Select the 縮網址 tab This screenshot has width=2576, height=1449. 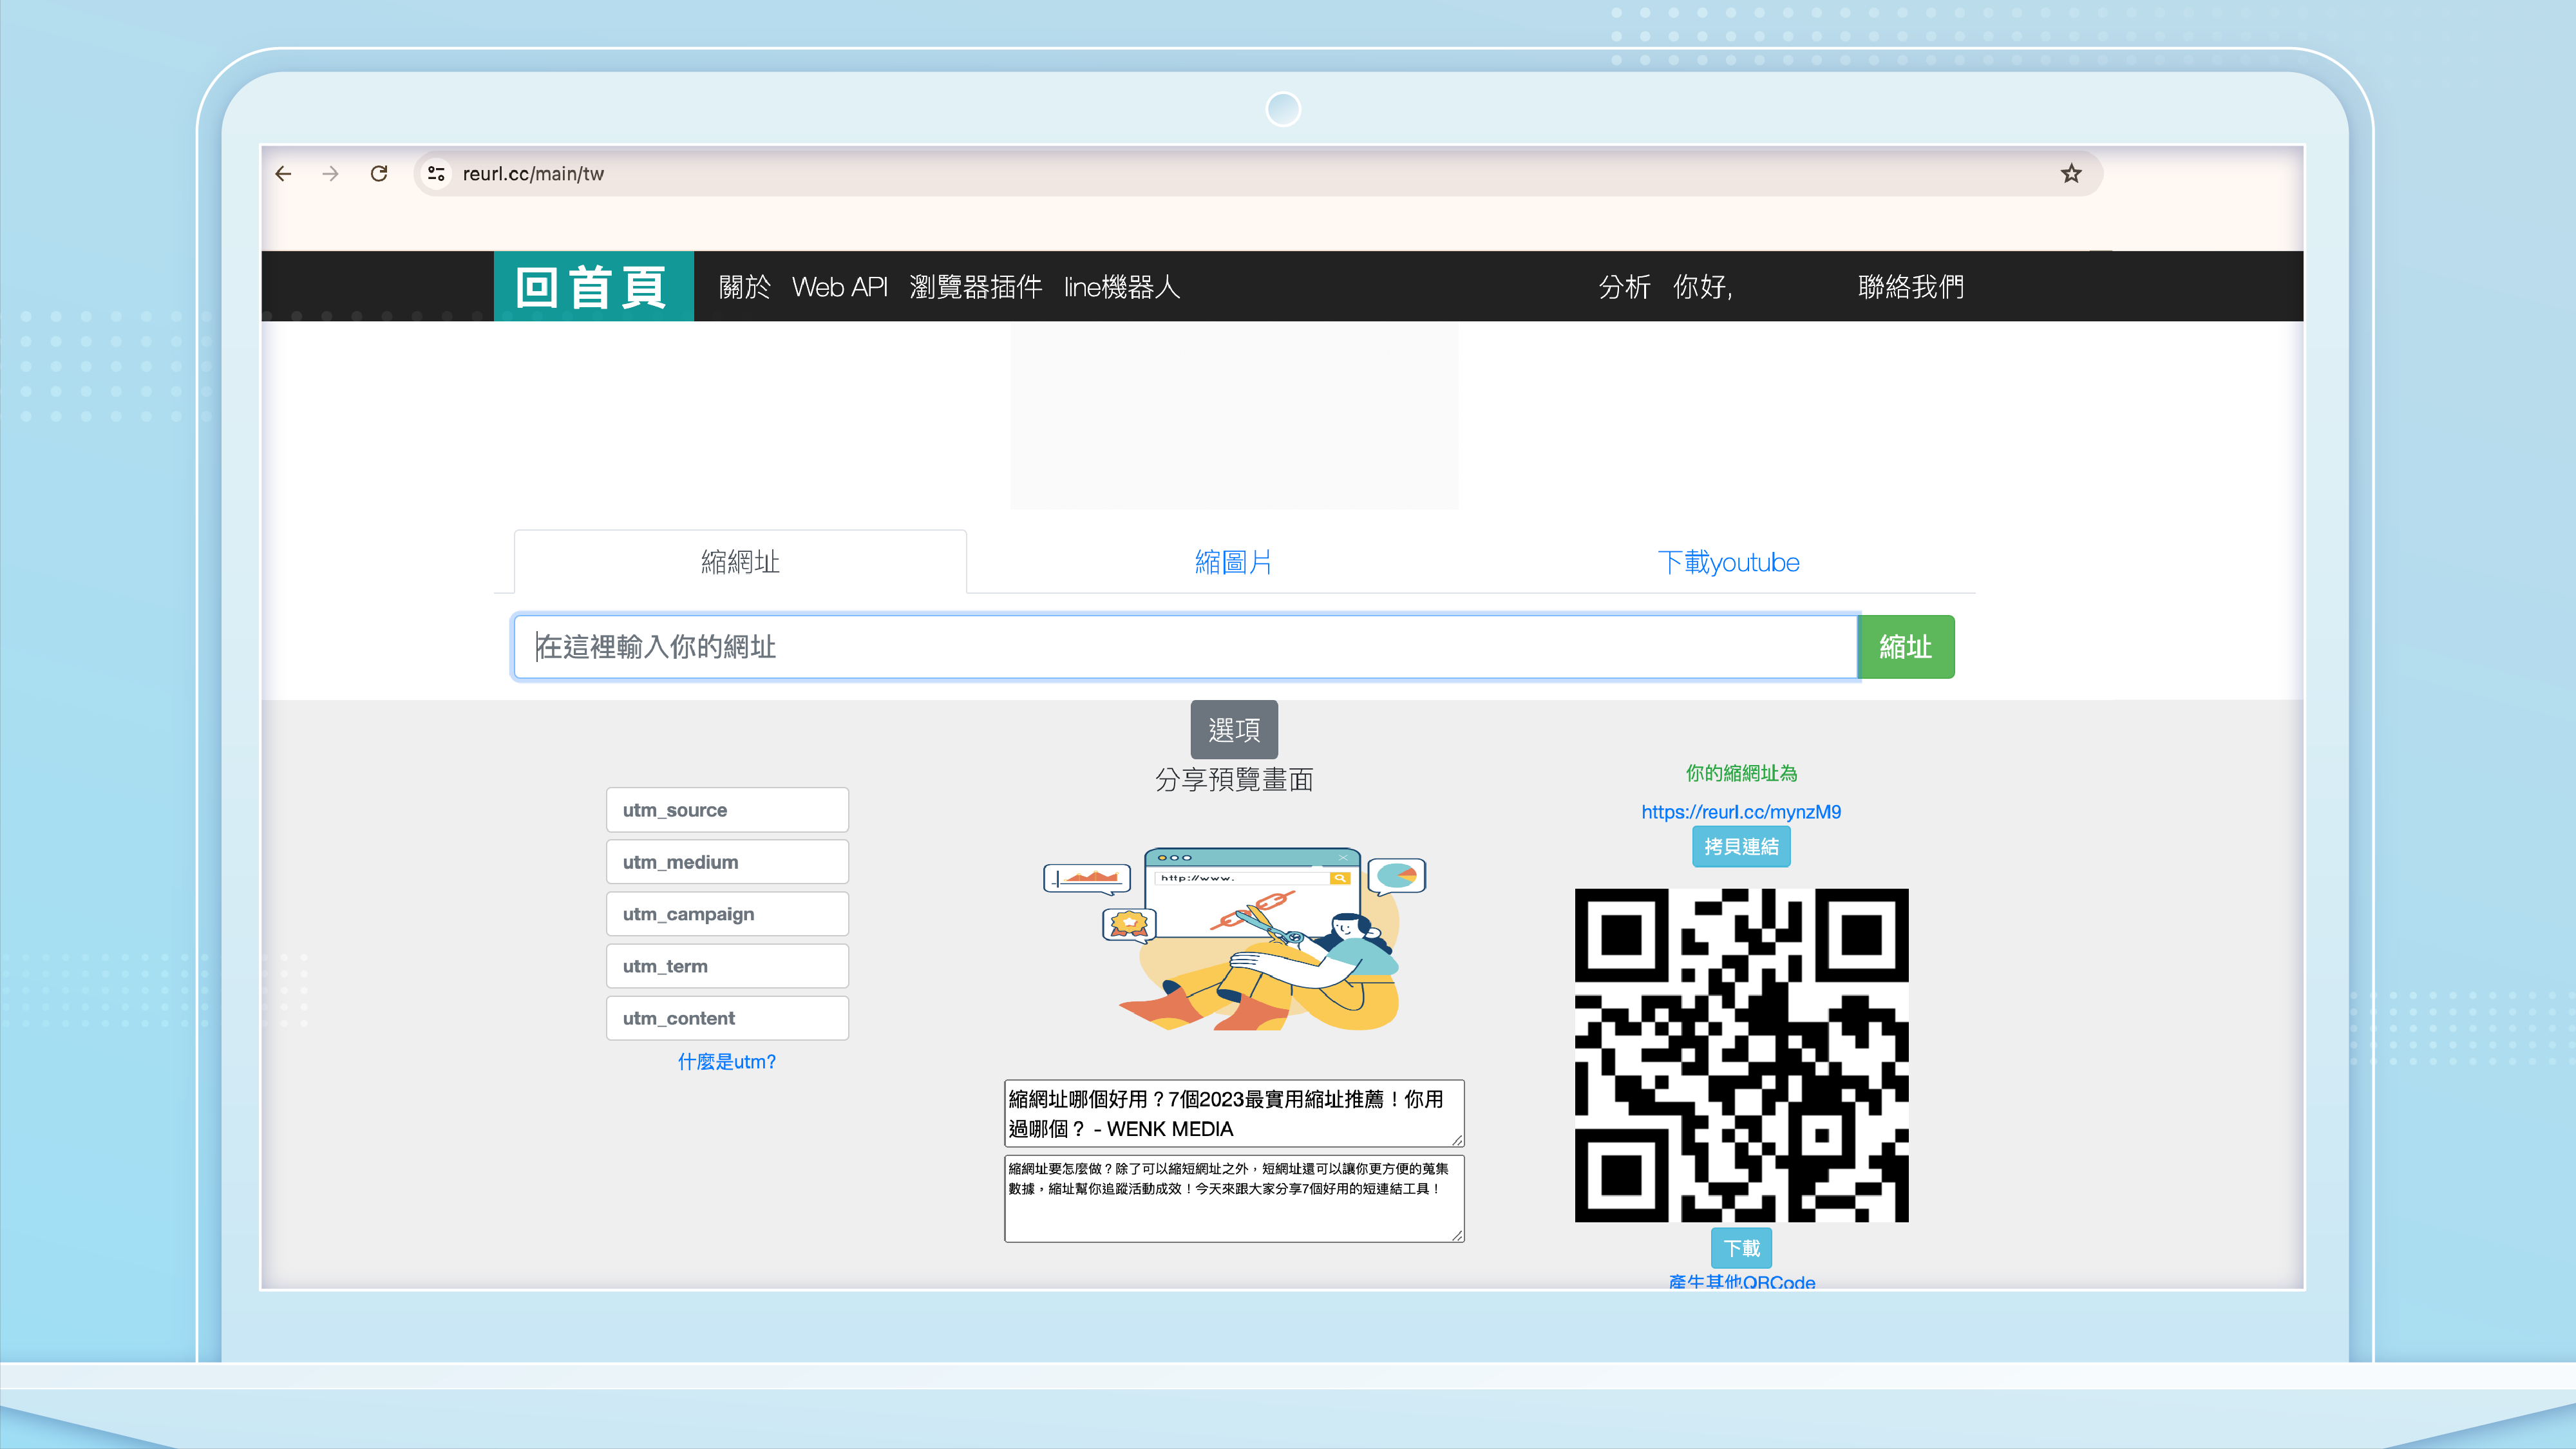point(740,562)
